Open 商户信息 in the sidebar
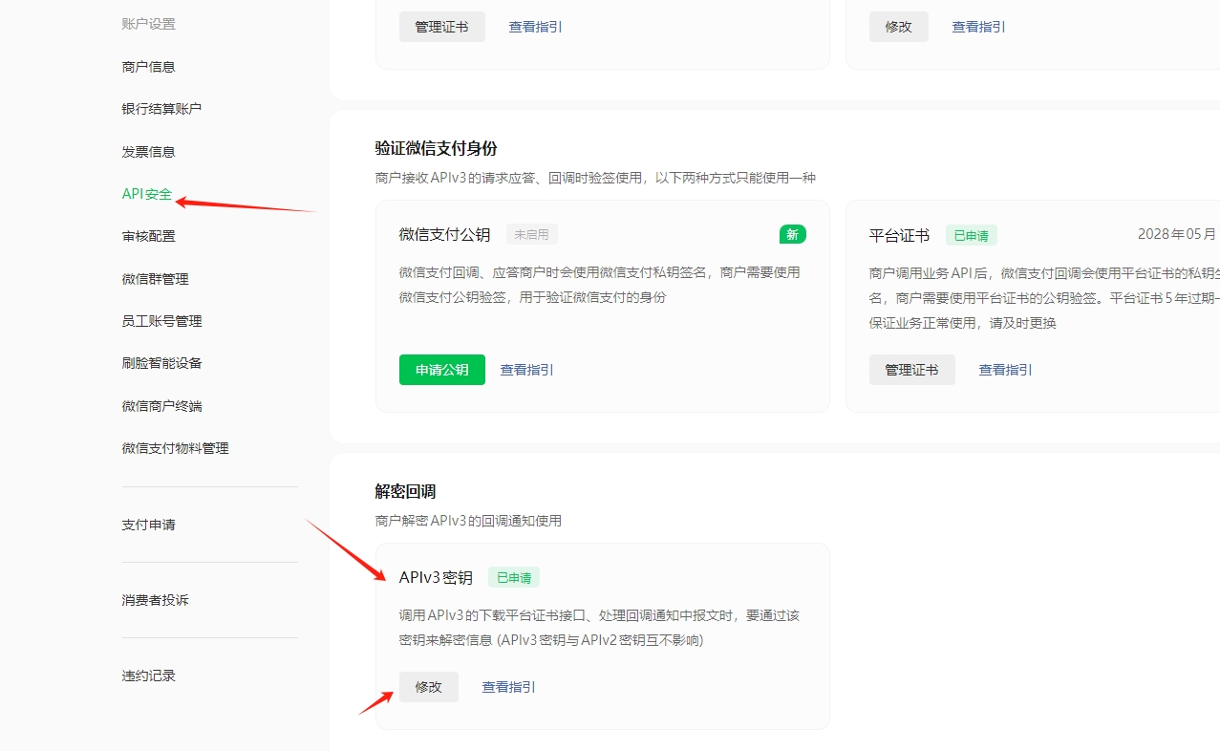The image size is (1220, 751). [148, 67]
